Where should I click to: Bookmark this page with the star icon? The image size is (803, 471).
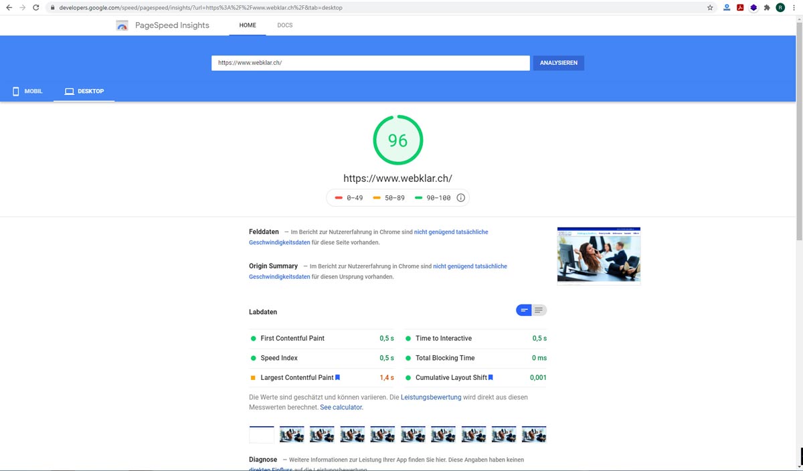tap(710, 7)
